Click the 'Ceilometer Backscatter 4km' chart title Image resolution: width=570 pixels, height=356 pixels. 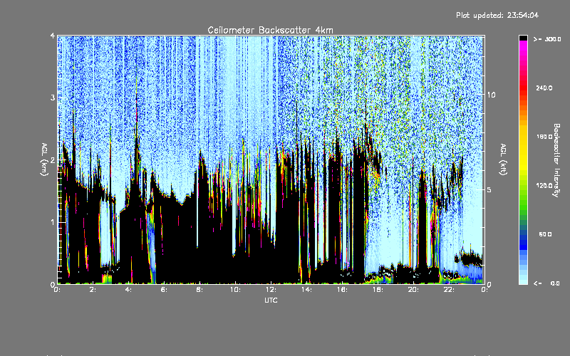click(270, 30)
